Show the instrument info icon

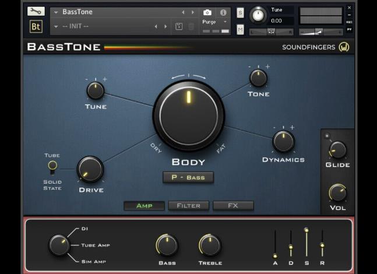[223, 12]
